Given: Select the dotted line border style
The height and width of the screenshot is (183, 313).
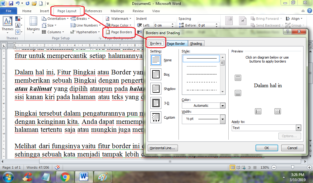Looking at the screenshot, I should coord(201,66).
